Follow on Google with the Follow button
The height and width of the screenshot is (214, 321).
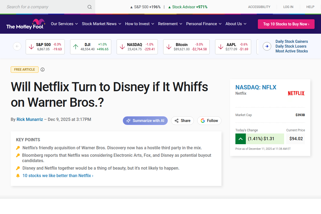[209, 121]
